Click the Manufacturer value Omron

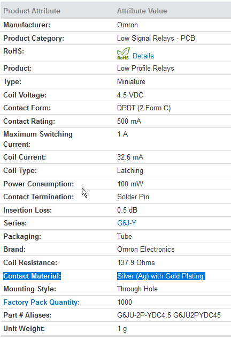click(x=127, y=25)
